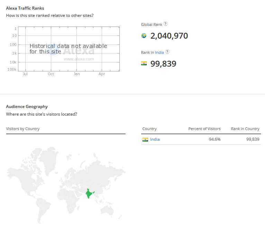Click the Jul label on chart axis
The image size is (265, 245).
pyautogui.click(x=25, y=74)
